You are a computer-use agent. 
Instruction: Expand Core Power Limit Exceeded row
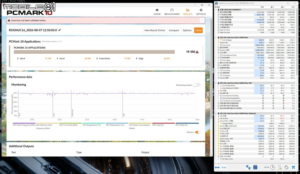pos(218,101)
